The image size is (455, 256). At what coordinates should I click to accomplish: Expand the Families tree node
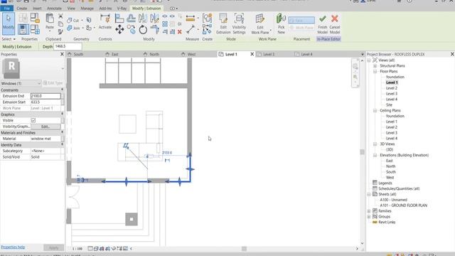coord(369,211)
